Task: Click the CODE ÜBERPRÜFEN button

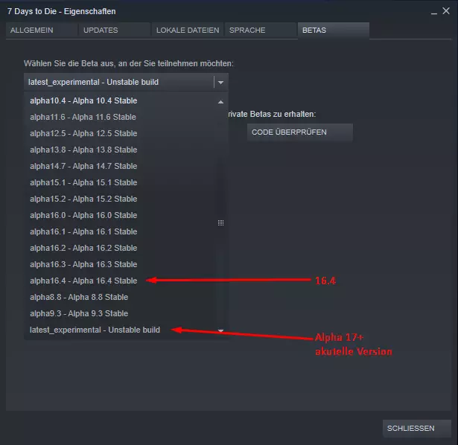Action: (x=300, y=132)
